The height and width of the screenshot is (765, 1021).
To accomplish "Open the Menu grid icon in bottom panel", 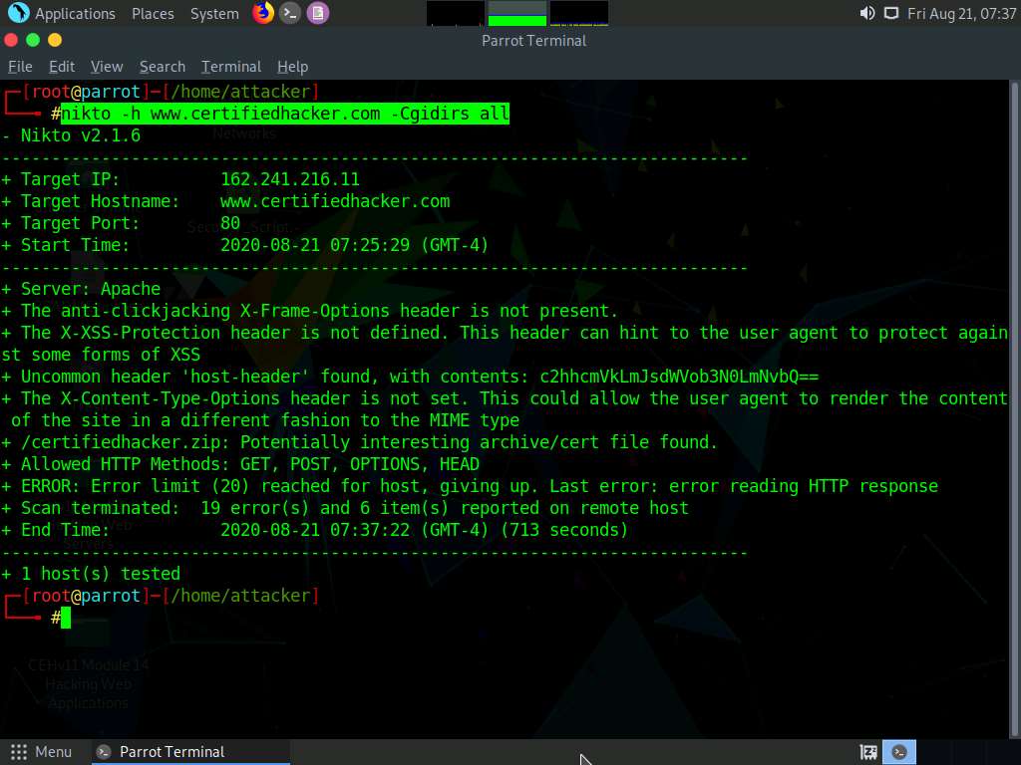I will tap(19, 752).
